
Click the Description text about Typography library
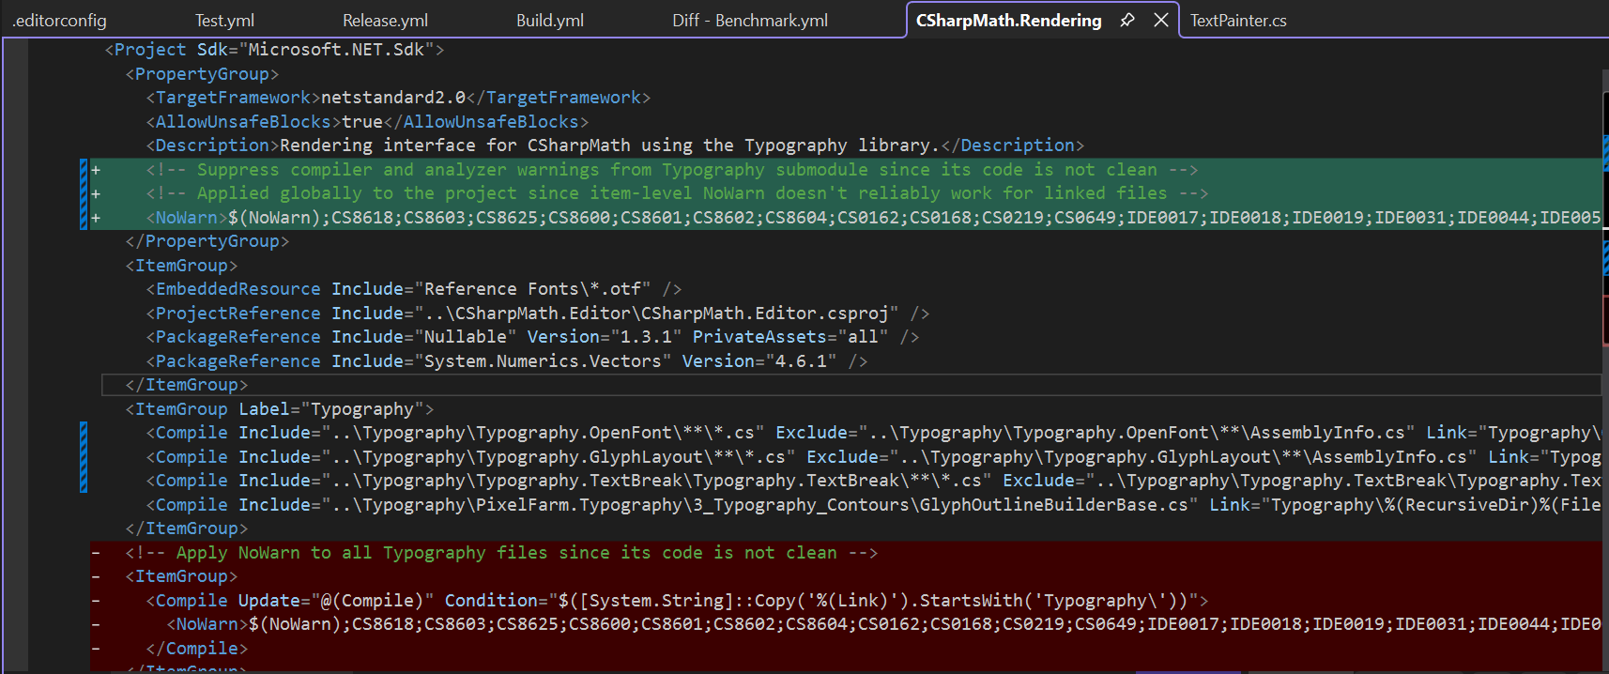pos(609,146)
